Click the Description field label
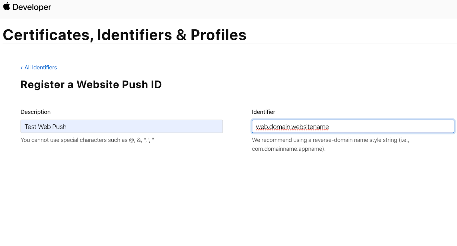Image resolution: width=457 pixels, height=246 pixels. point(36,112)
